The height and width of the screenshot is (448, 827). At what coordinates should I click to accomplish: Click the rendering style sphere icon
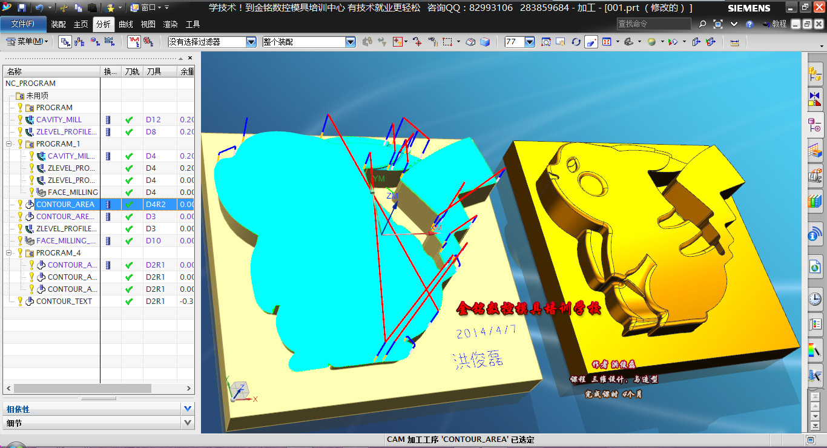click(651, 42)
